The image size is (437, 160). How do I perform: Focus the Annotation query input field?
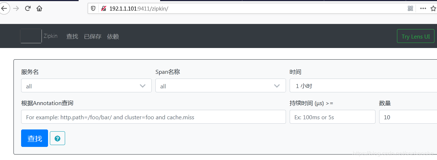coord(154,117)
